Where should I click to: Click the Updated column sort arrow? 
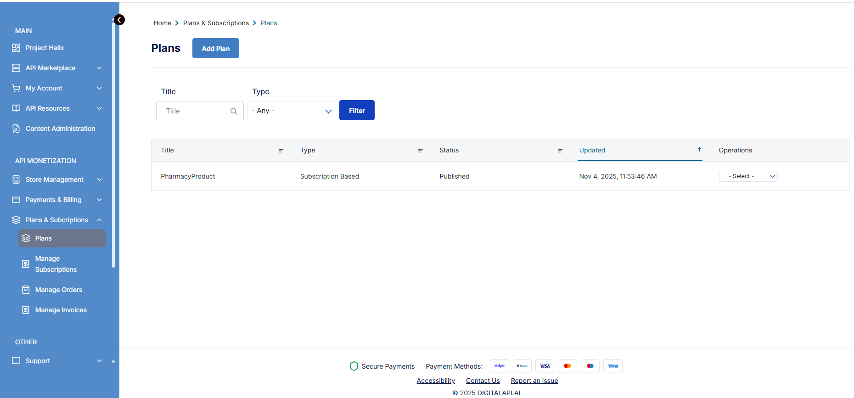(699, 150)
